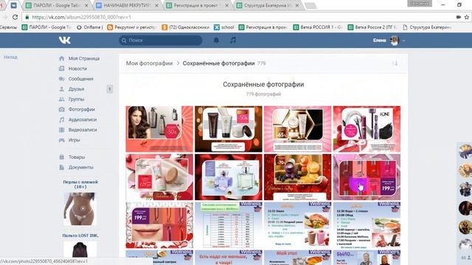This screenshot has width=472, height=265.
Task: Open the hair products photo with brunette woman
Action: tap(159, 129)
